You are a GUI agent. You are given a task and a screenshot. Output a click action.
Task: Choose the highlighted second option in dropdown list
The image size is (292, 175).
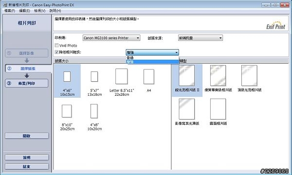click(x=152, y=62)
